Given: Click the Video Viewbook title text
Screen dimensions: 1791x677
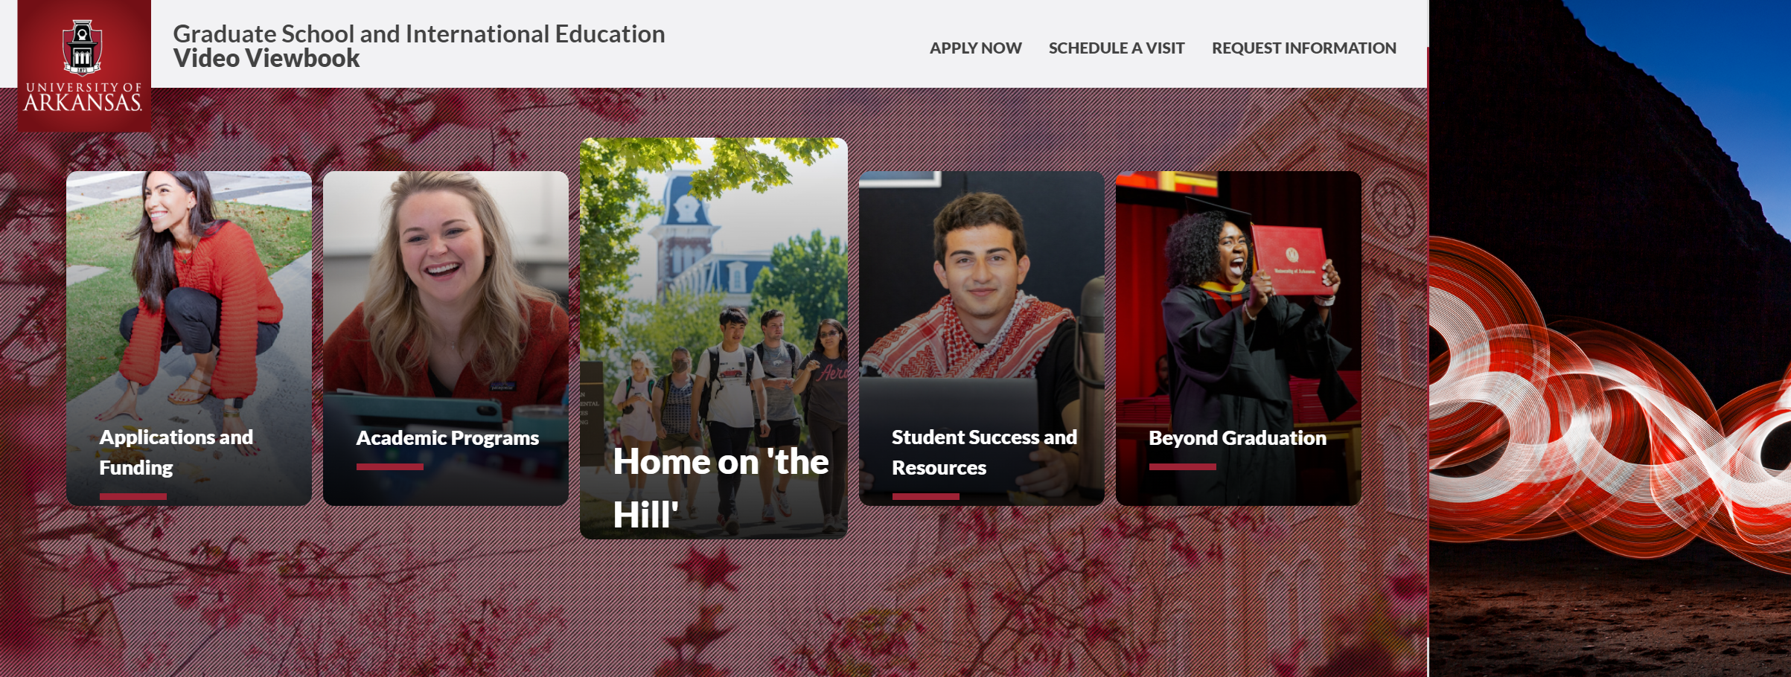Looking at the screenshot, I should tap(266, 58).
